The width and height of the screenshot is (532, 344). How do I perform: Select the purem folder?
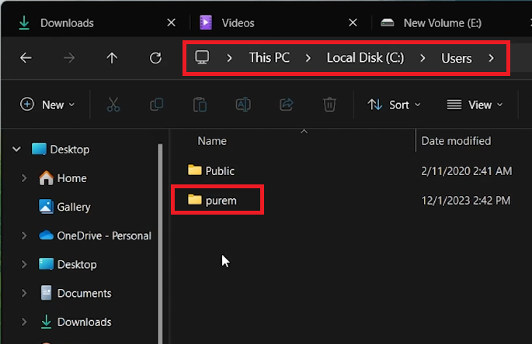point(221,201)
